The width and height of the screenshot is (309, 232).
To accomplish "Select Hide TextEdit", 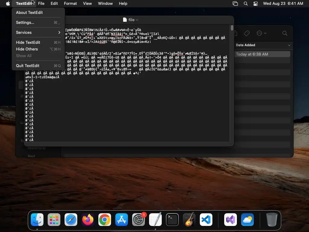I will point(38,42).
